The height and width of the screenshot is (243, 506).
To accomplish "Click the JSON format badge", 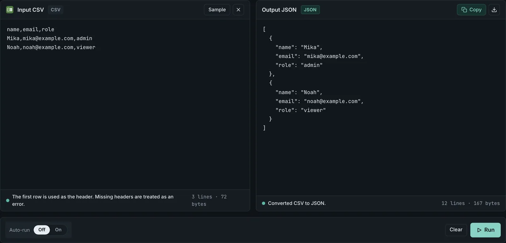I will pyautogui.click(x=310, y=9).
